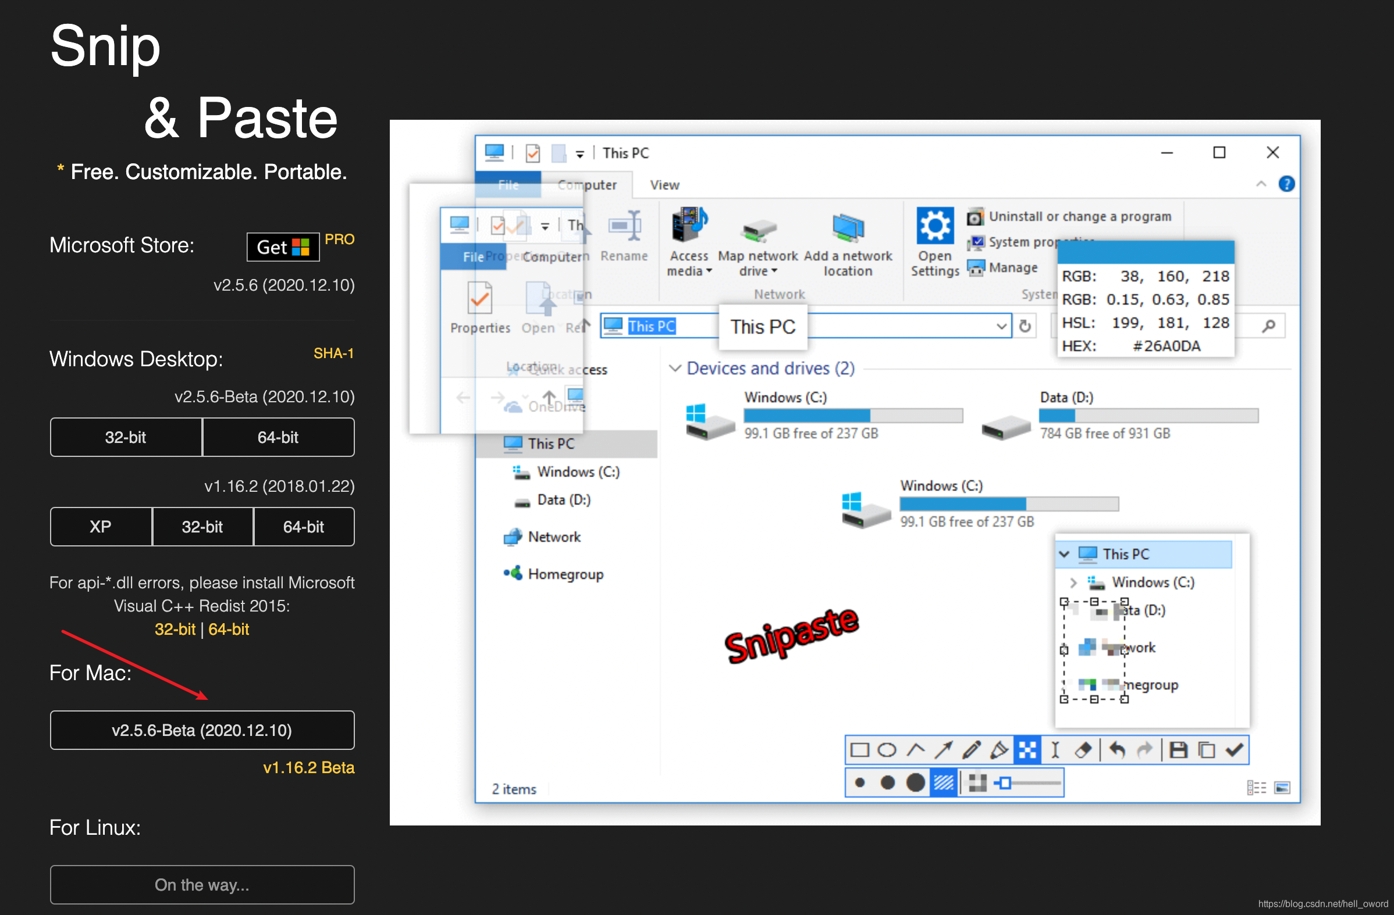The width and height of the screenshot is (1394, 915).
Task: Click Uninstall or change a program
Action: click(1069, 217)
